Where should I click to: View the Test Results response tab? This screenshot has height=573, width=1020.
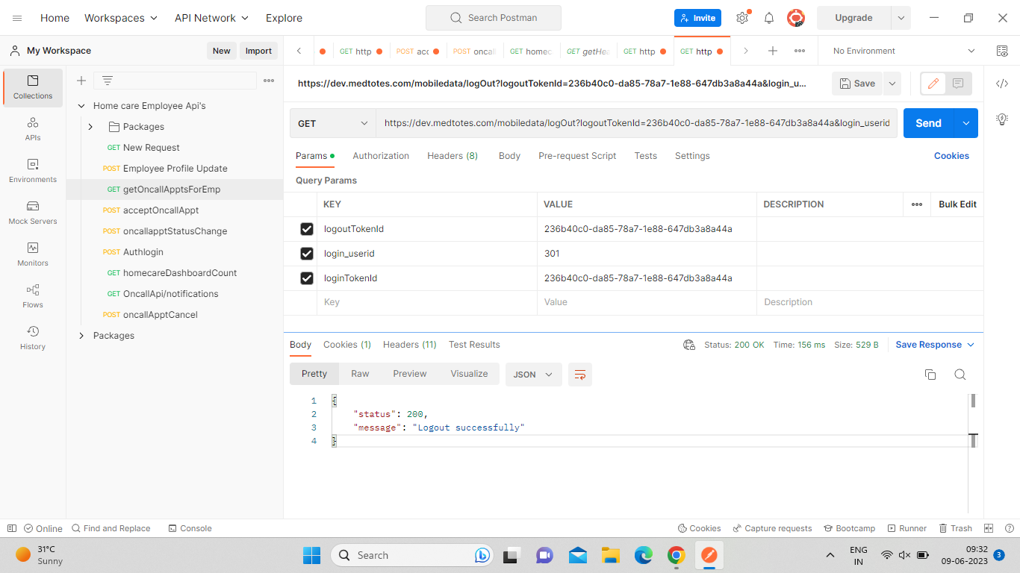(474, 345)
